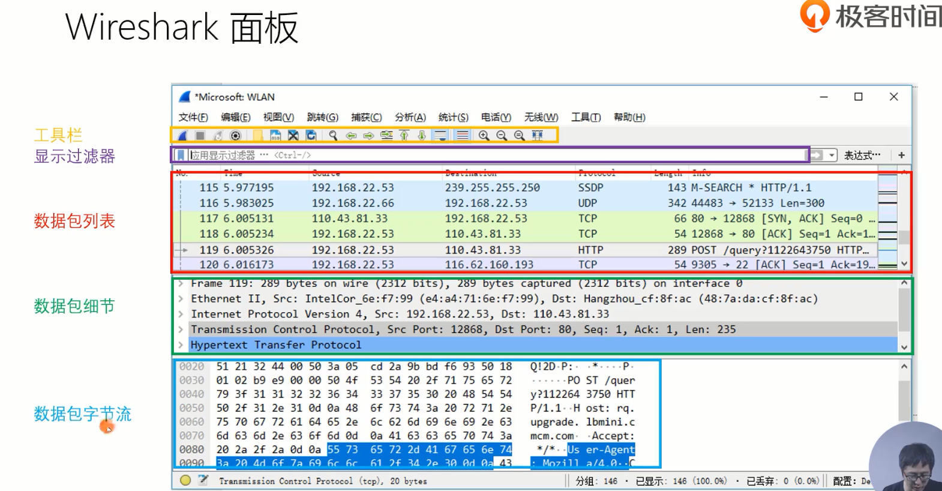Open a capture file with the folder icon

click(x=257, y=136)
